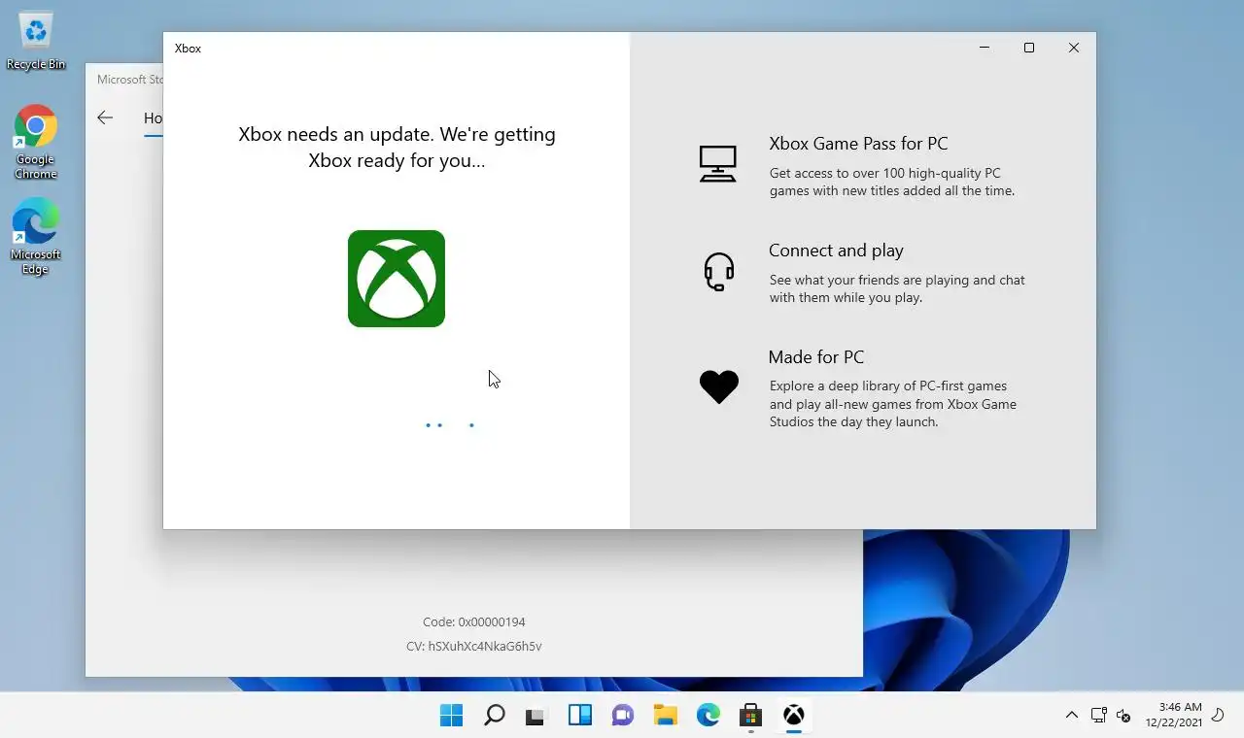Click the Xbox Game Pass monitor icon

(x=718, y=163)
